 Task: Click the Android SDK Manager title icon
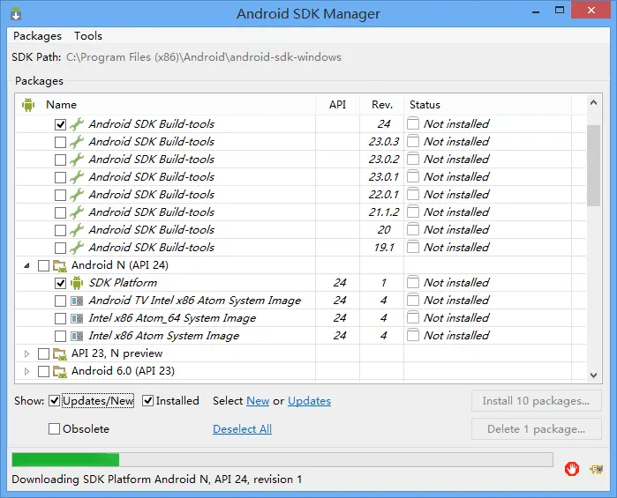(x=16, y=13)
